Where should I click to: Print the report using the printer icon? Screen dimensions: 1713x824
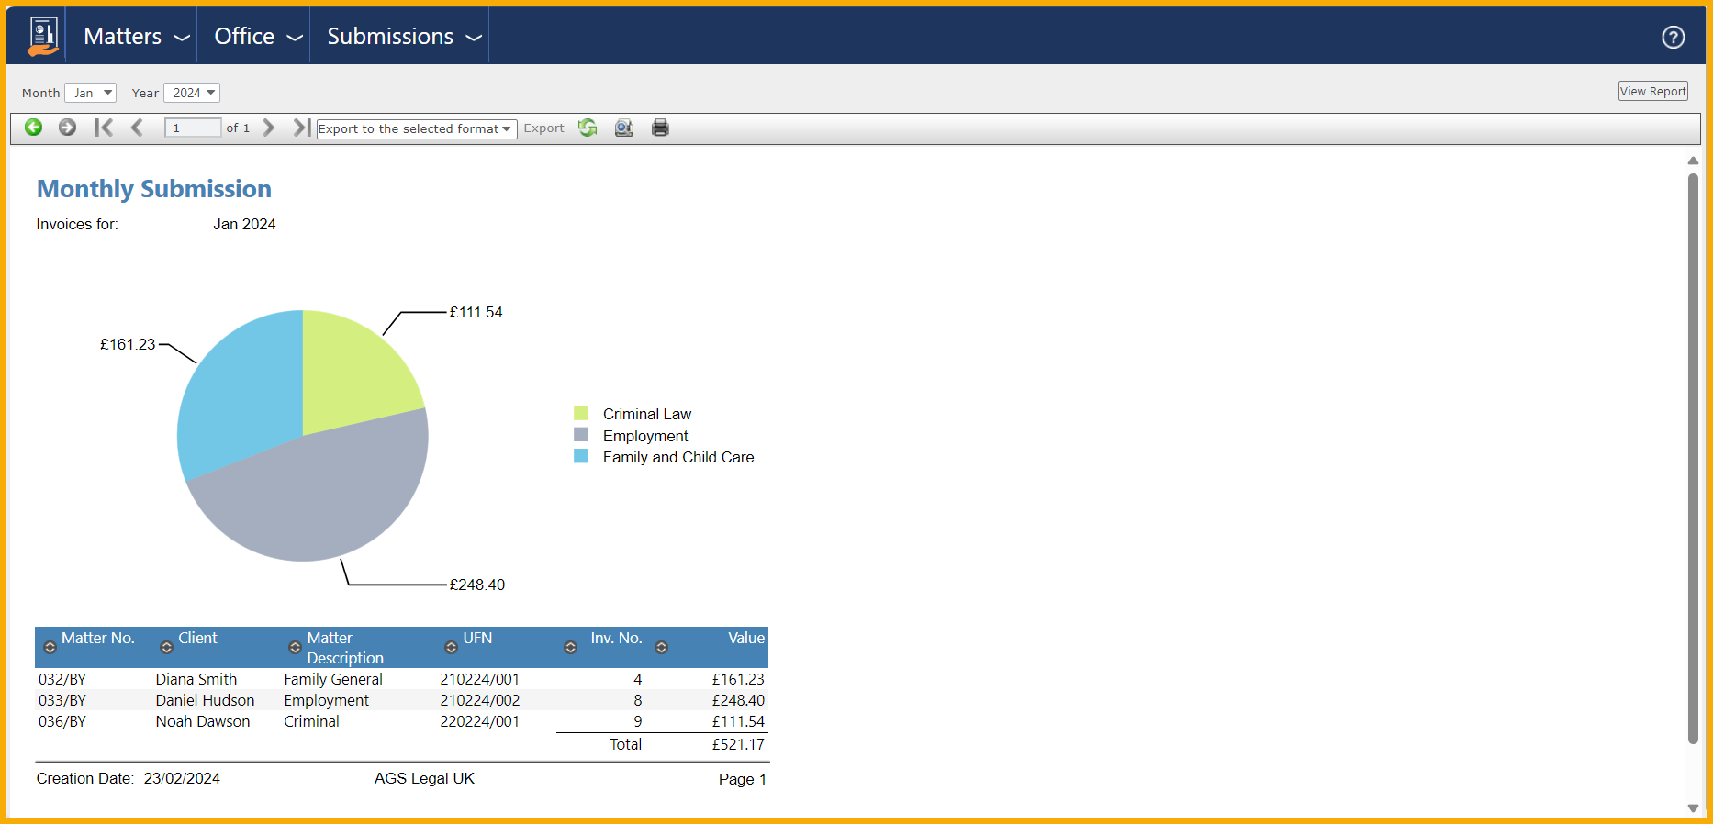[660, 128]
